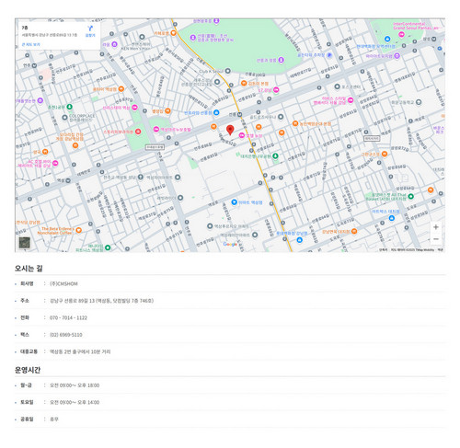The height and width of the screenshot is (448, 460).
Task: Open the map terms link at bottom-right
Action: pos(441,250)
